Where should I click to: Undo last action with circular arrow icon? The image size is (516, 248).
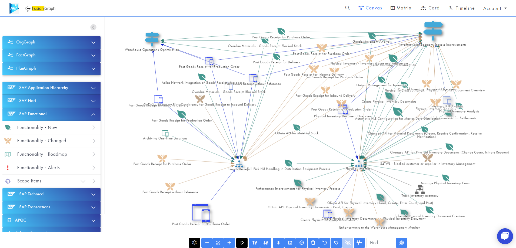(x=325, y=243)
